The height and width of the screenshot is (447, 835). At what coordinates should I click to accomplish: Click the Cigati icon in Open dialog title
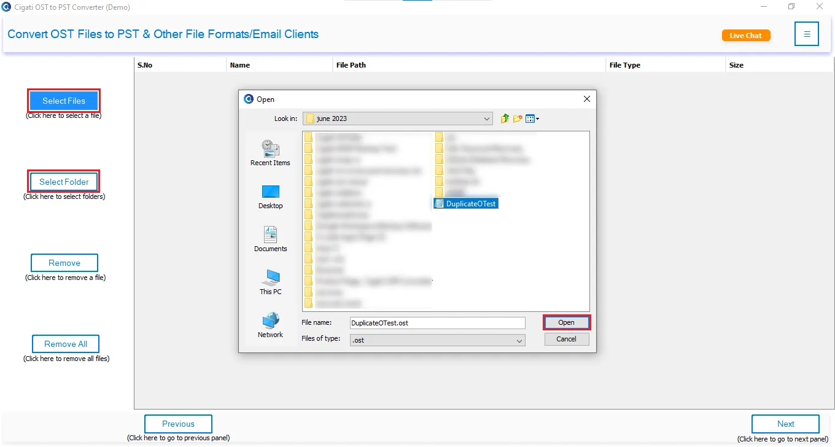(249, 99)
